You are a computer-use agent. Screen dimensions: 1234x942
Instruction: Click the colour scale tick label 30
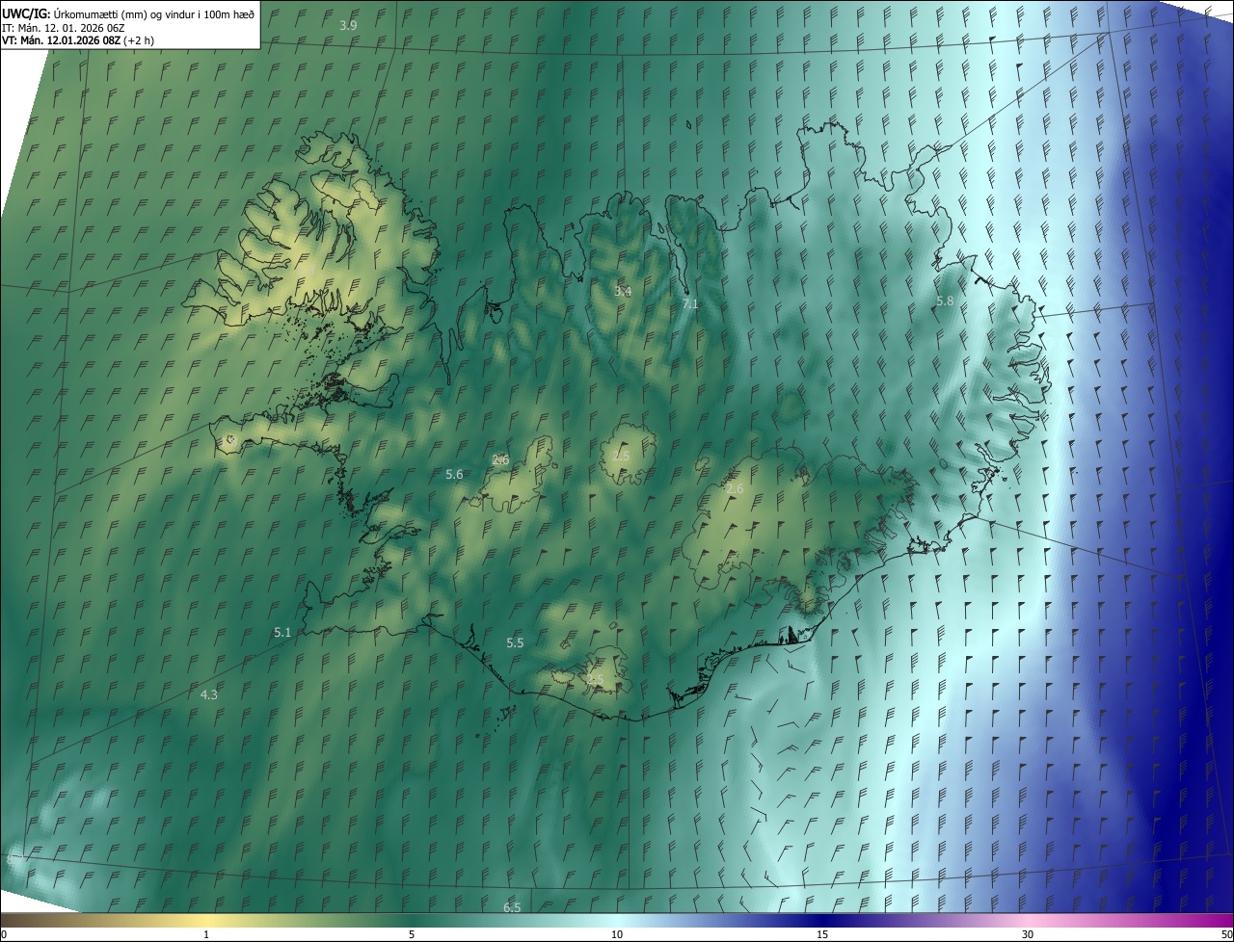(1028, 934)
